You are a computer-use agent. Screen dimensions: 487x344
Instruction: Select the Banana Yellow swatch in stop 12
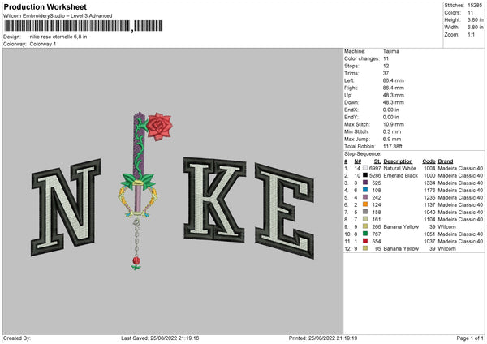tap(365, 248)
